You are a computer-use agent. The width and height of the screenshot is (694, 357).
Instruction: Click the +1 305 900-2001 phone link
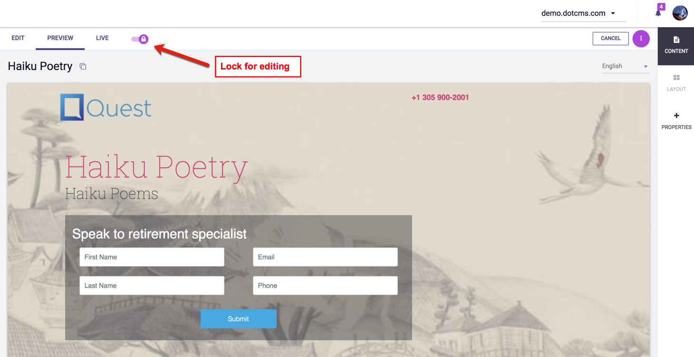440,98
